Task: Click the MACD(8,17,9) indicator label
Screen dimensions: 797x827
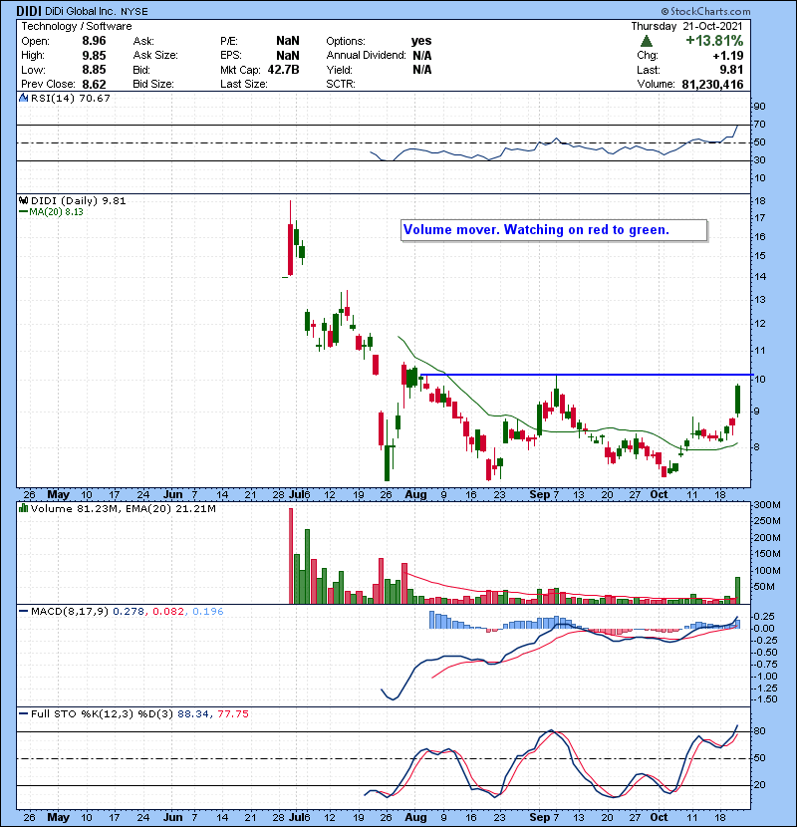Action: click(70, 612)
